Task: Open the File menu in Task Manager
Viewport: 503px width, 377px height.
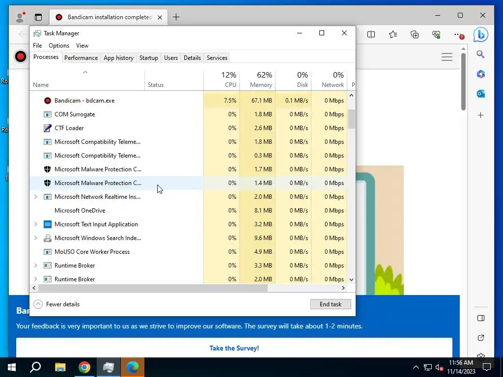Action: 37,46
